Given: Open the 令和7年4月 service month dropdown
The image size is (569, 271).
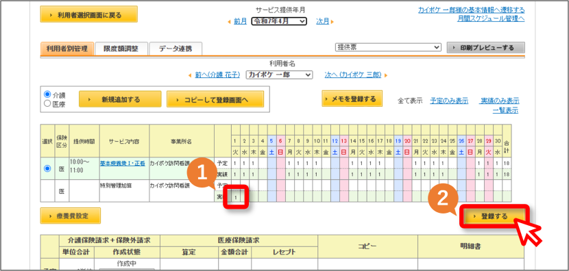Looking at the screenshot, I should pos(279,21).
